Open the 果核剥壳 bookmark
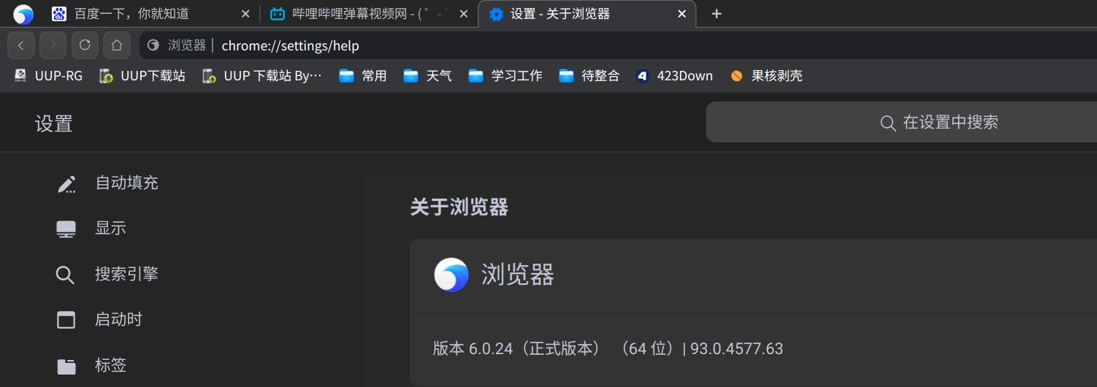The height and width of the screenshot is (387, 1097). (766, 76)
